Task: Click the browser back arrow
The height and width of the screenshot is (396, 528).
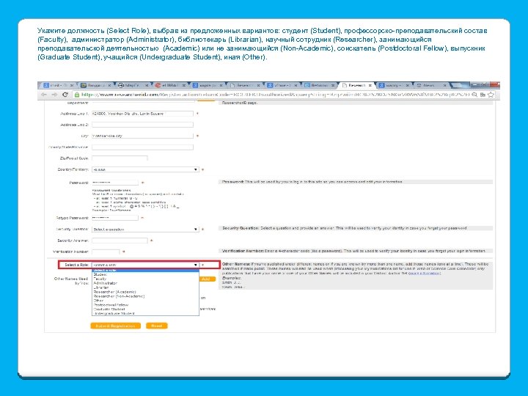Action: pos(44,95)
